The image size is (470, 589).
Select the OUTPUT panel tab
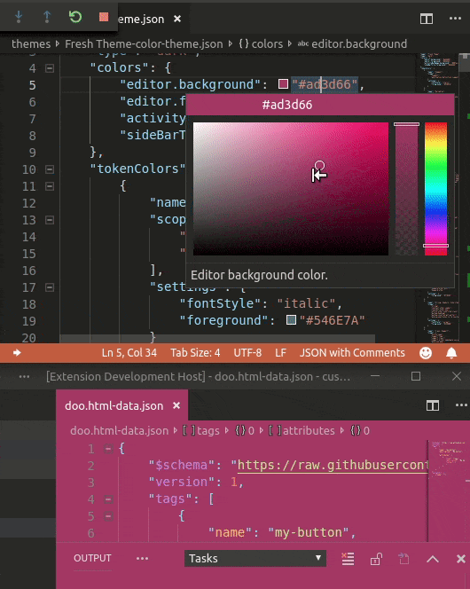(92, 558)
